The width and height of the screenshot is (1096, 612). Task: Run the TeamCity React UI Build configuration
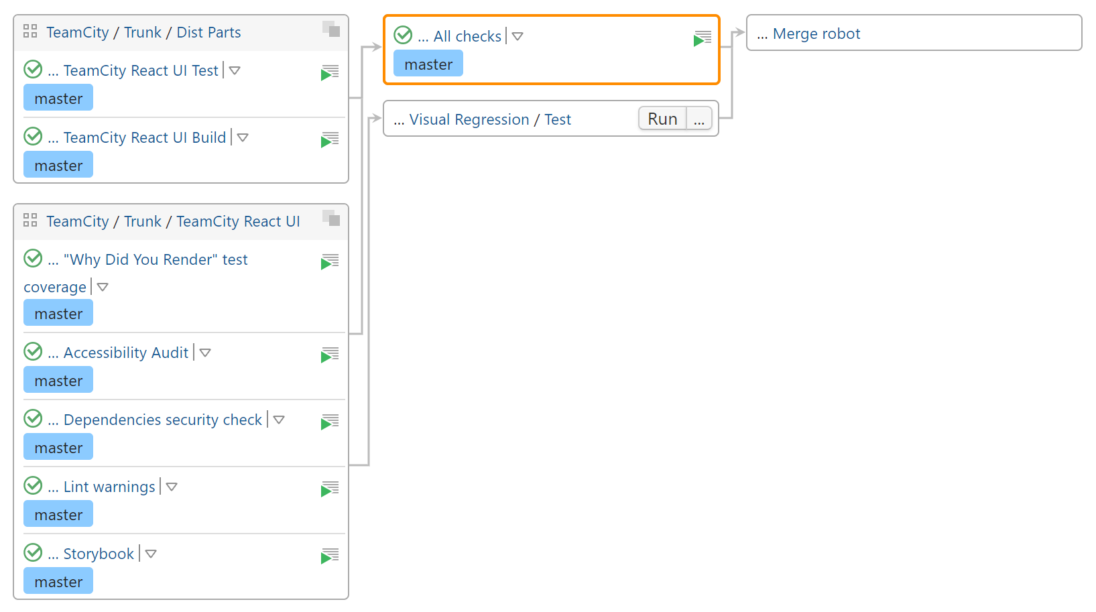tap(330, 139)
